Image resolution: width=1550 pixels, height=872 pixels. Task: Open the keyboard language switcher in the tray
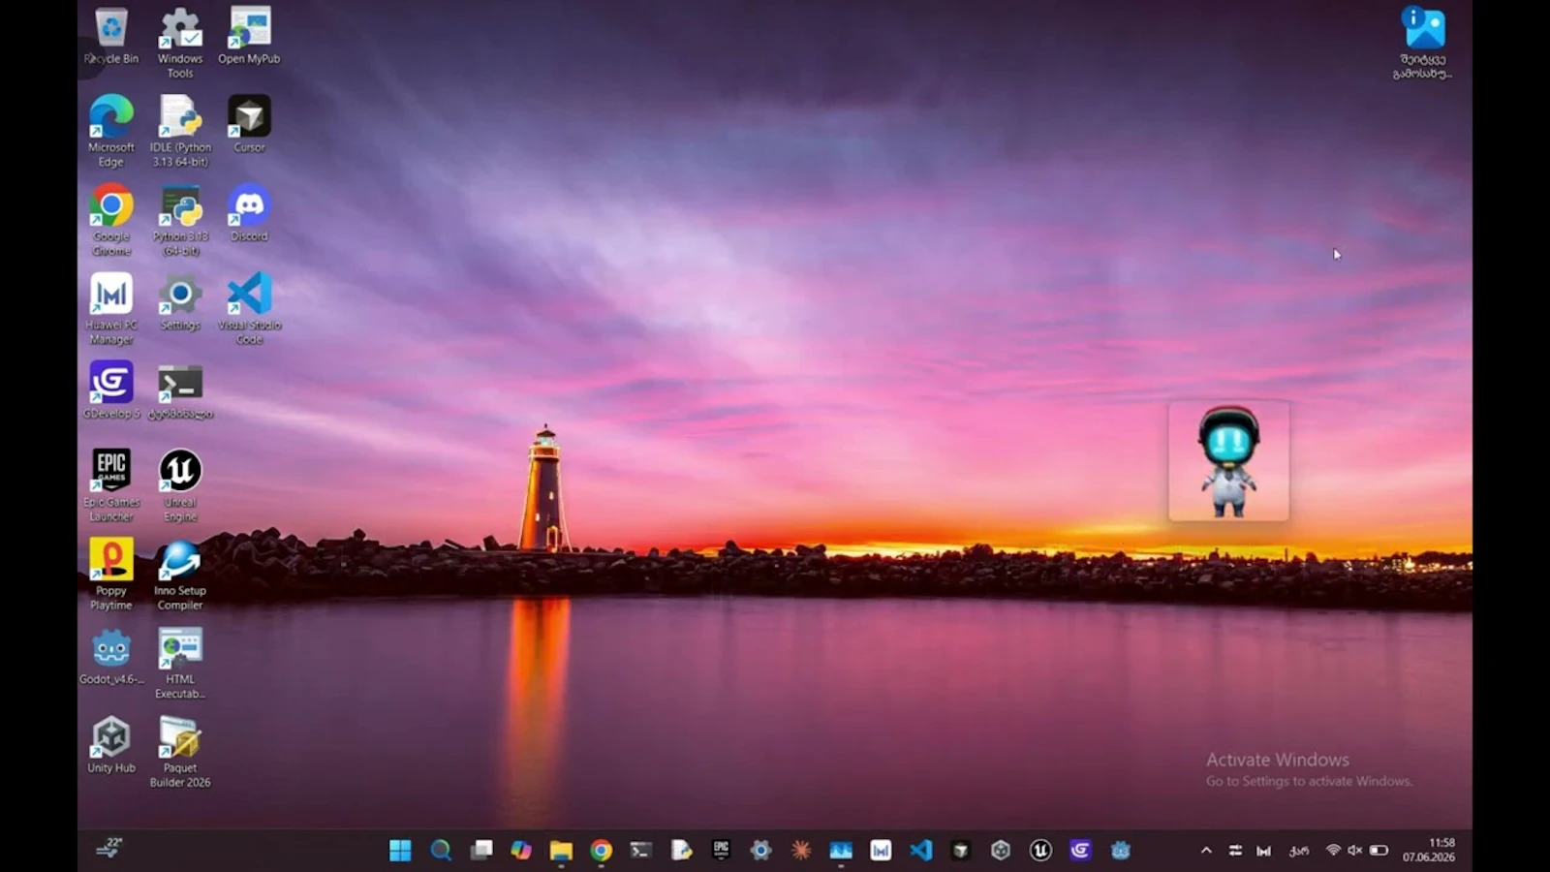point(1299,851)
